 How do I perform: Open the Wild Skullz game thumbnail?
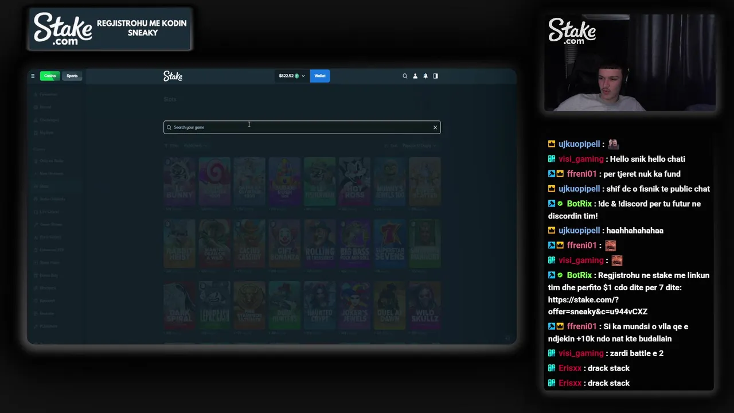tap(424, 305)
